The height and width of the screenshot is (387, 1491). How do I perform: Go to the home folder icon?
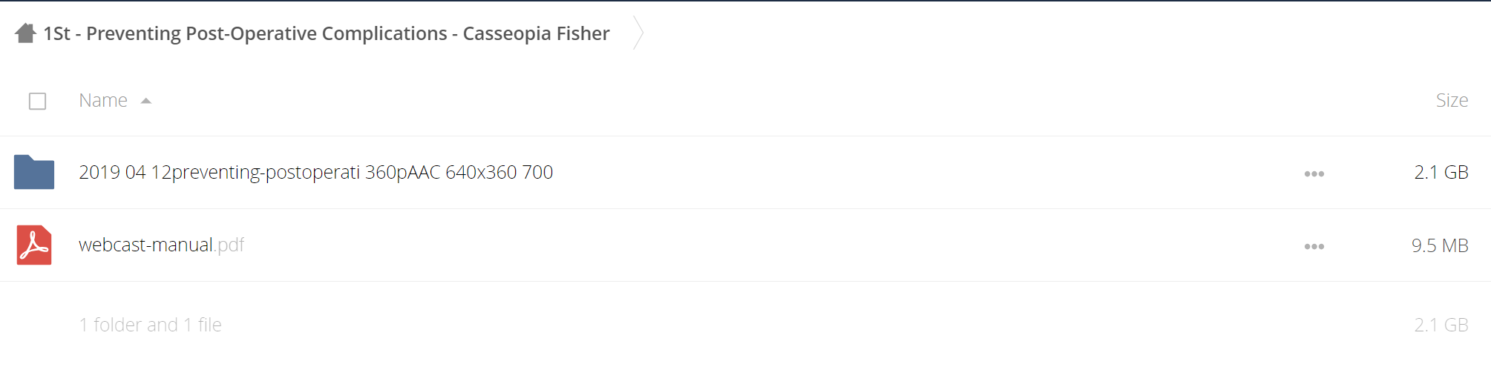(25, 33)
